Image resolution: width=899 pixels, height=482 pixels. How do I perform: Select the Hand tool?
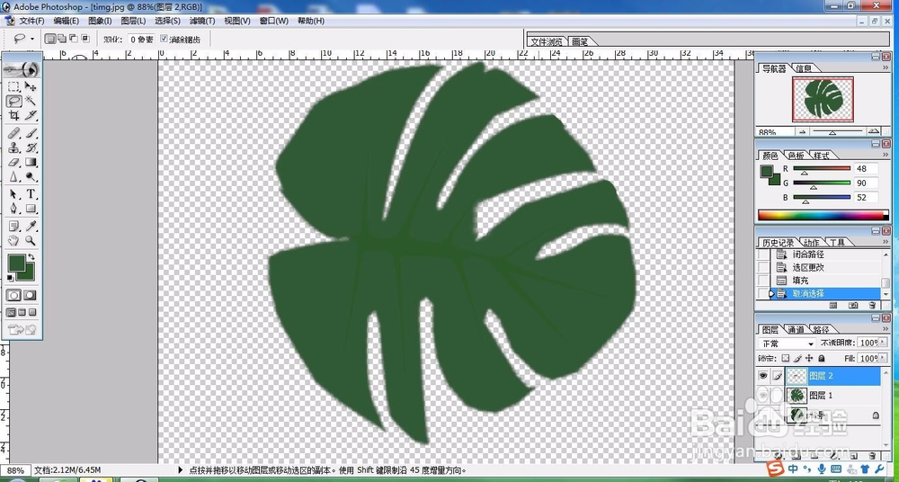(13, 241)
